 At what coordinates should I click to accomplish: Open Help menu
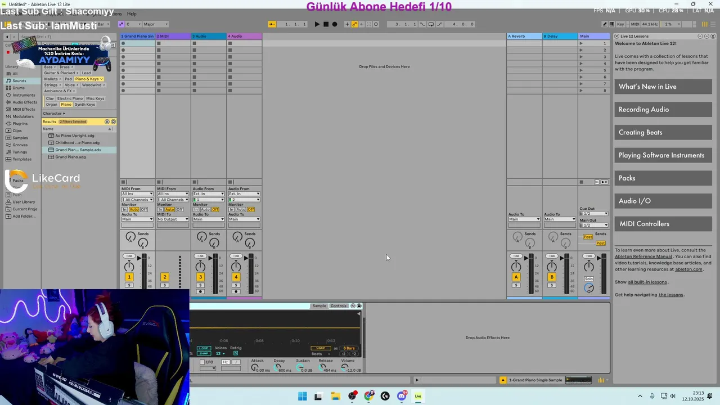132,13
